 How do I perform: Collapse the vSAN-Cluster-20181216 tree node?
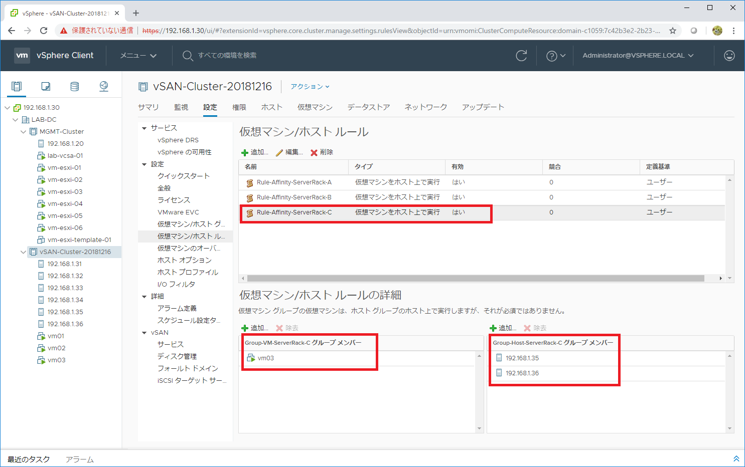click(x=24, y=252)
